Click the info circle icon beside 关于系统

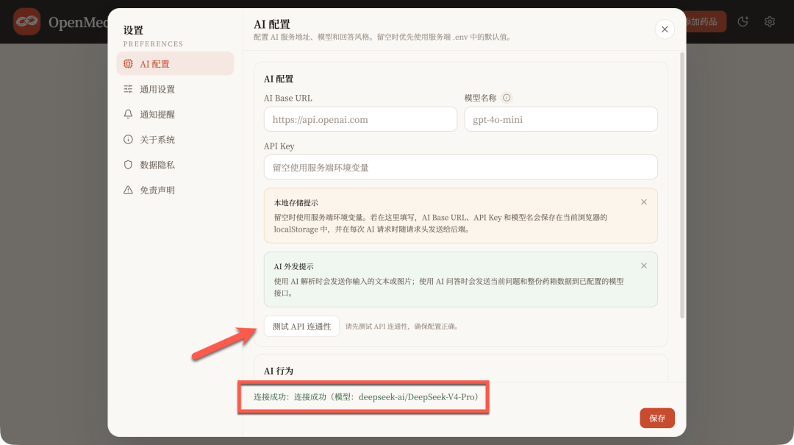tap(128, 139)
